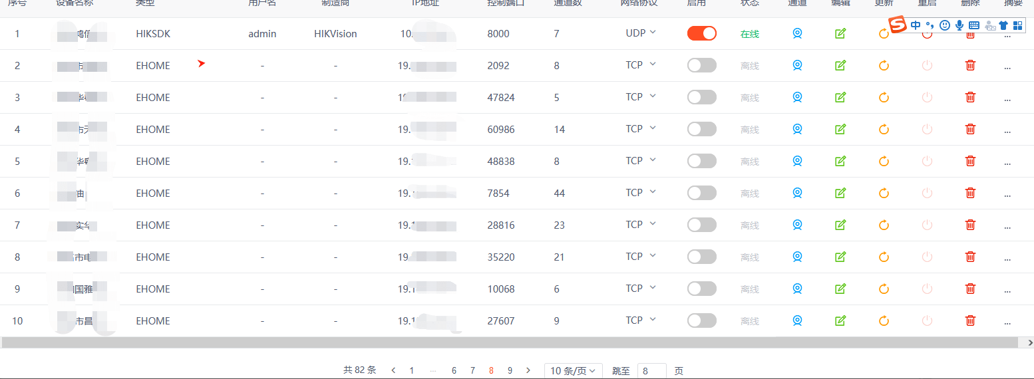View channels of row 6 device
Viewport: 1034px width, 379px height.
pyautogui.click(x=797, y=193)
